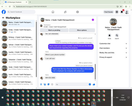Search in conversation using magnifier icon
This screenshot has height=106, width=132.
(117, 36)
